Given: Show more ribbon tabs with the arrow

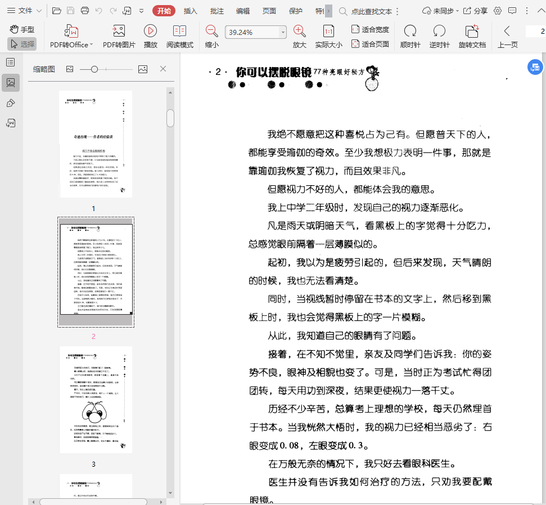Looking at the screenshot, I should [x=328, y=11].
